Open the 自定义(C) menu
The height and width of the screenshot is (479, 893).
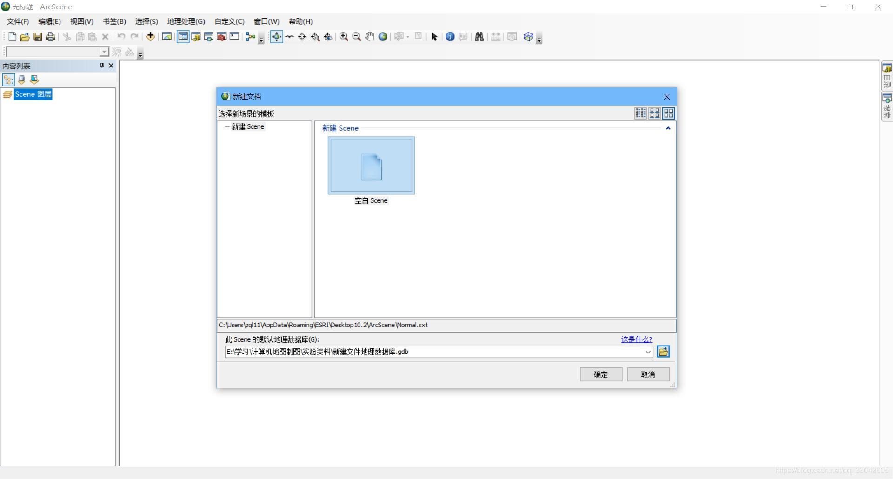pos(229,21)
